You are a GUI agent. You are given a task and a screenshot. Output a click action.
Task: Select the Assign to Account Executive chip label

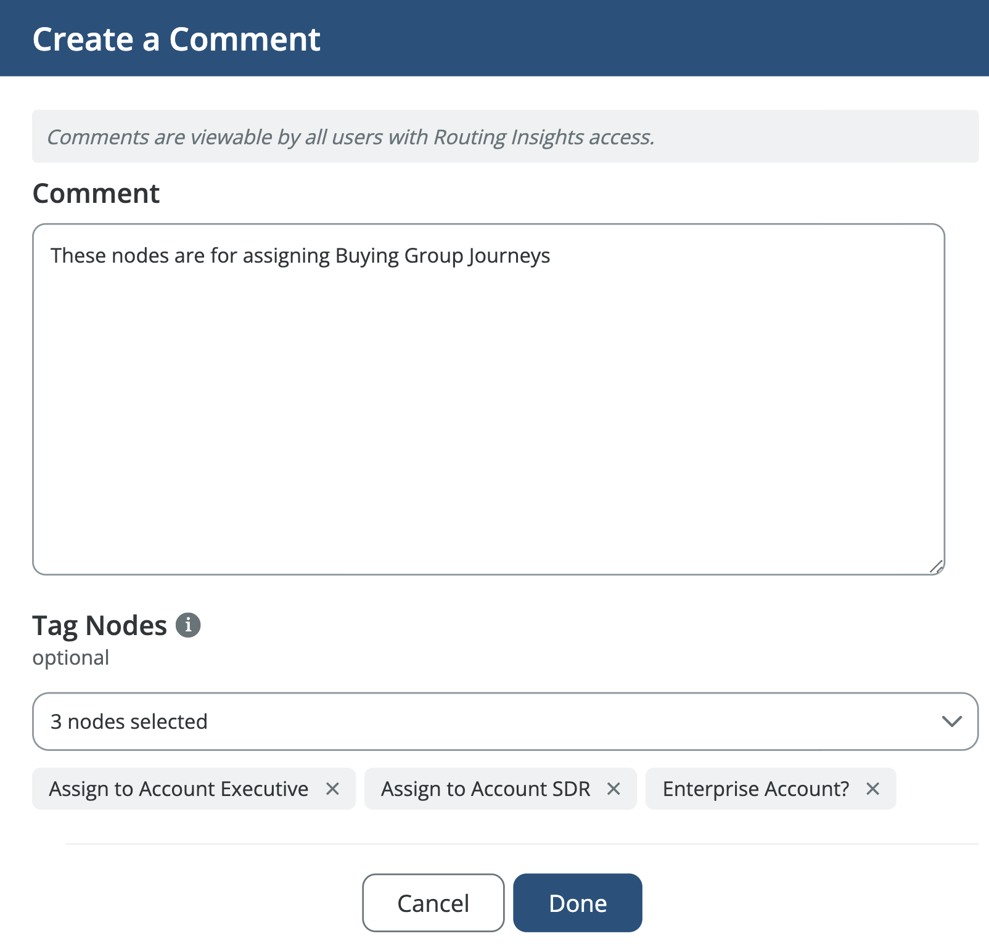pos(179,789)
